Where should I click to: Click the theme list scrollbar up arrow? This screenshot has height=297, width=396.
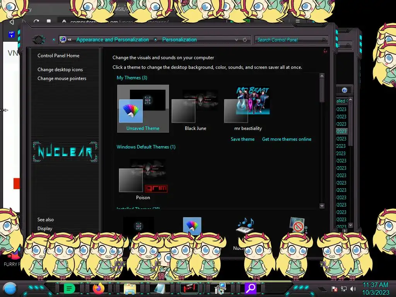[x=322, y=76]
